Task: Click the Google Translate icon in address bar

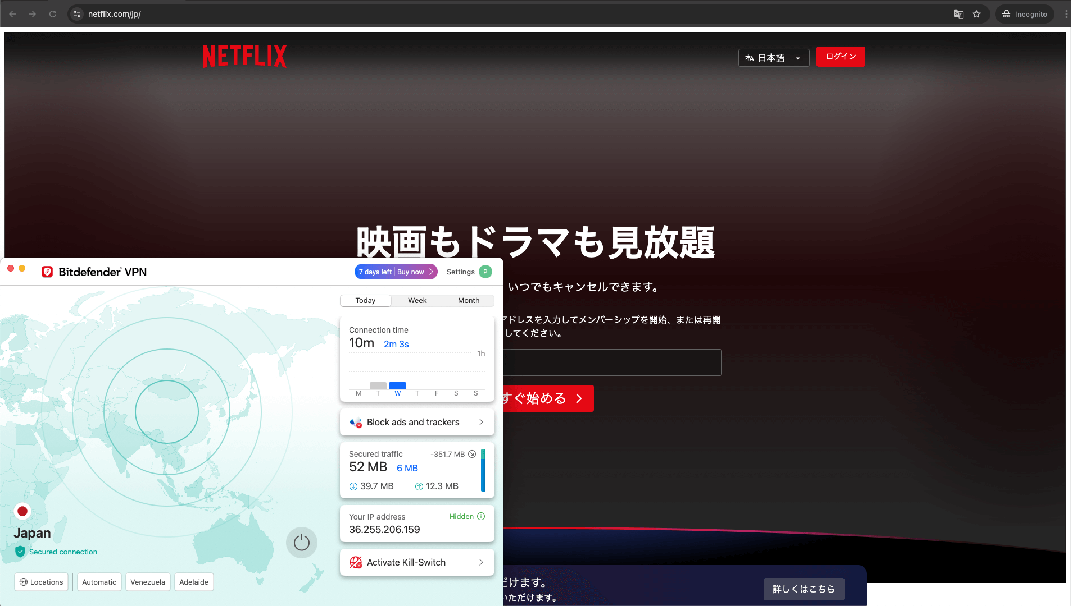Action: 959,14
